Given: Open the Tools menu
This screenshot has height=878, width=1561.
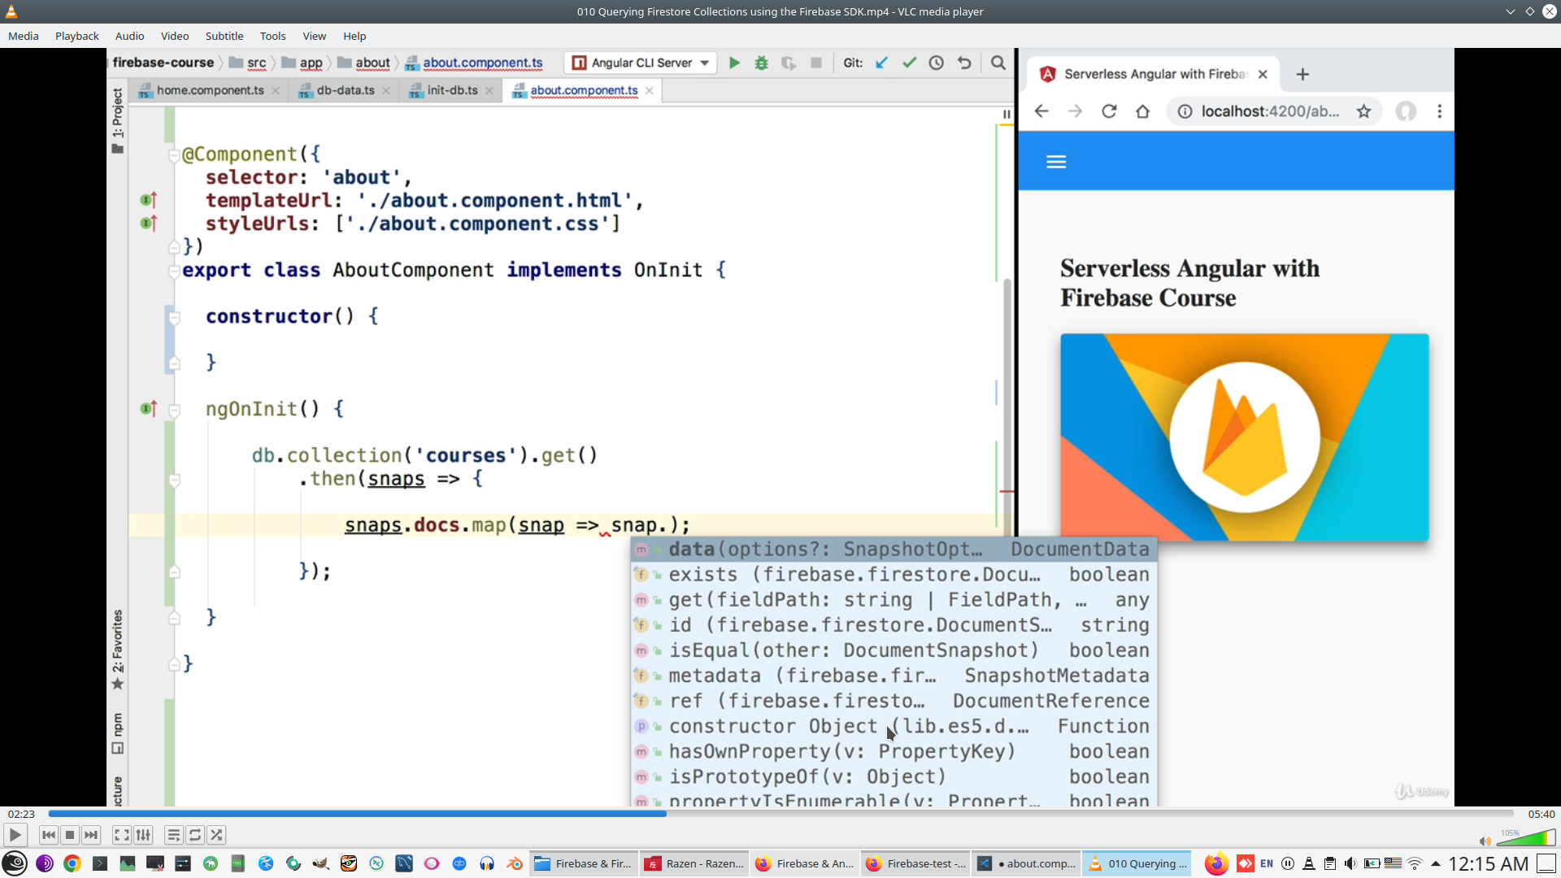Looking at the screenshot, I should [272, 36].
